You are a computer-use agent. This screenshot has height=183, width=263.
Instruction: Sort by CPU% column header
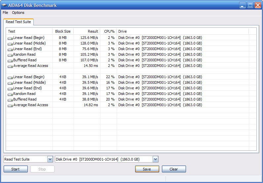click(108, 31)
